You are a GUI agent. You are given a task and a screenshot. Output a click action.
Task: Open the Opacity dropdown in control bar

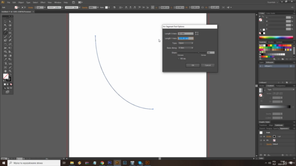(x=98, y=7)
